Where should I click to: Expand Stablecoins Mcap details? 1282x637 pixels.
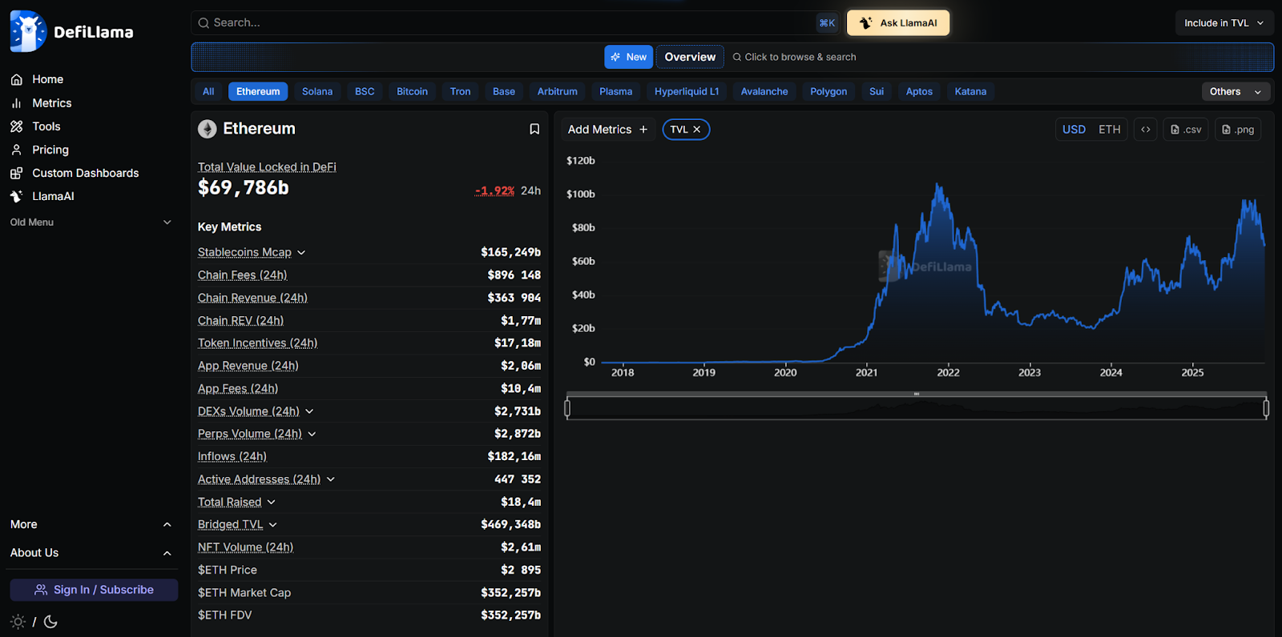click(x=301, y=253)
